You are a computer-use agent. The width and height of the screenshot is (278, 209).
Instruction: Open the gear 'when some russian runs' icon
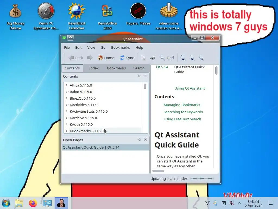point(169,16)
